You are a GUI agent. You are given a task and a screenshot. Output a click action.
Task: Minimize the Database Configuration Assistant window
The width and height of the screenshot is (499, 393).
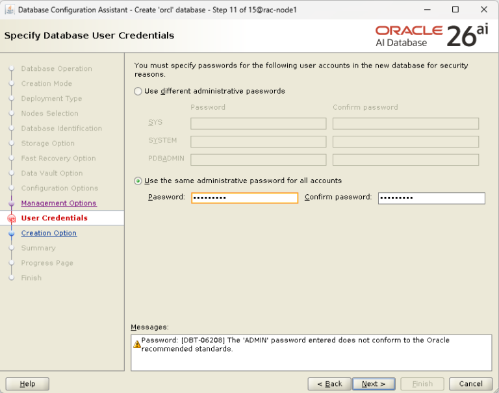[428, 10]
